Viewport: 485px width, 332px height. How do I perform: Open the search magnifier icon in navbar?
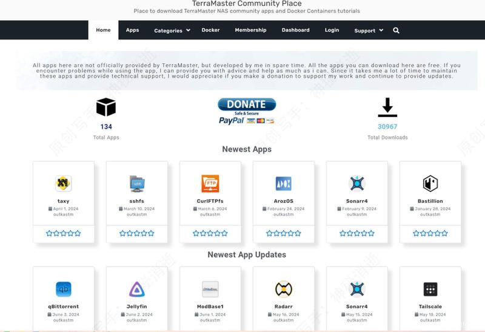coord(396,30)
